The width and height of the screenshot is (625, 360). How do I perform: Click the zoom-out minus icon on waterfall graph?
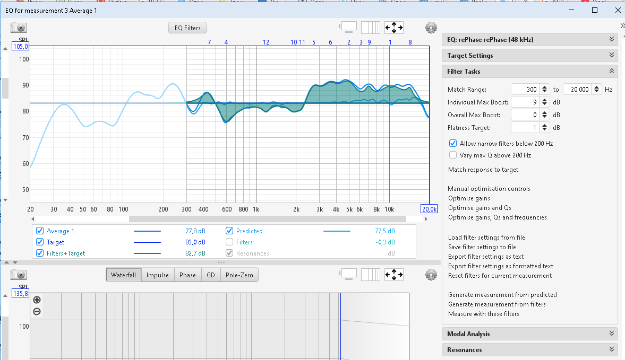(x=37, y=311)
